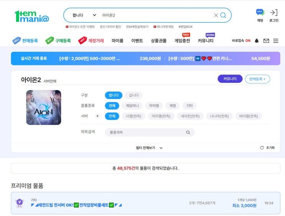Click the AION2 badge above 커뮤니티
This screenshot has height=216, width=285.
[x=210, y=35]
